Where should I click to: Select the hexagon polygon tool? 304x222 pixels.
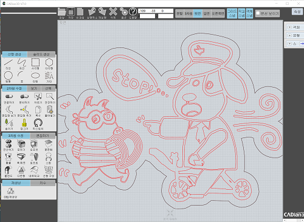click(x=49, y=63)
